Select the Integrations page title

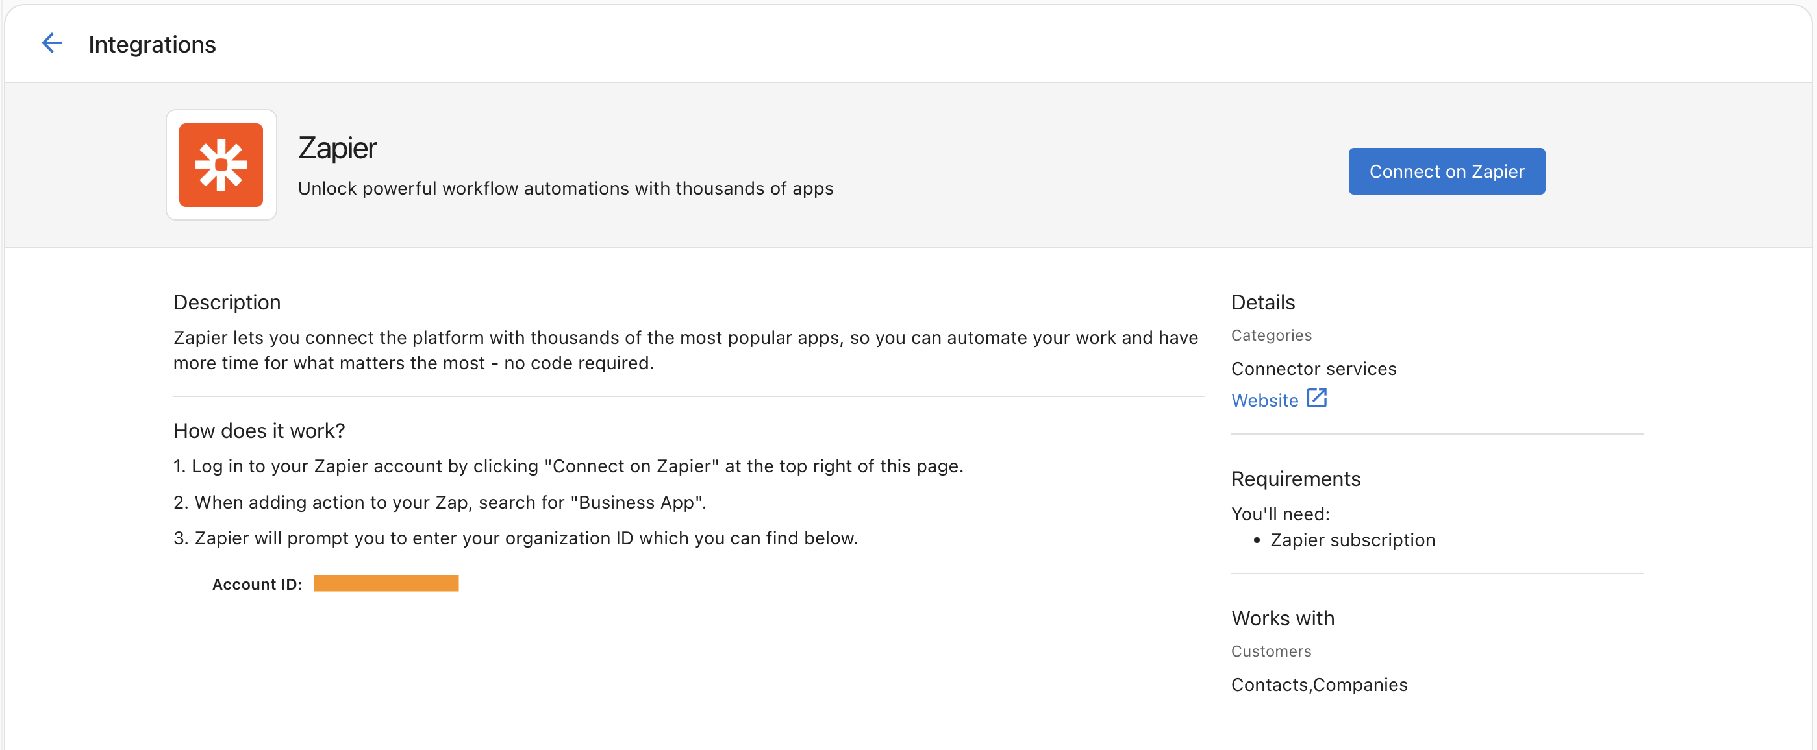(x=152, y=43)
